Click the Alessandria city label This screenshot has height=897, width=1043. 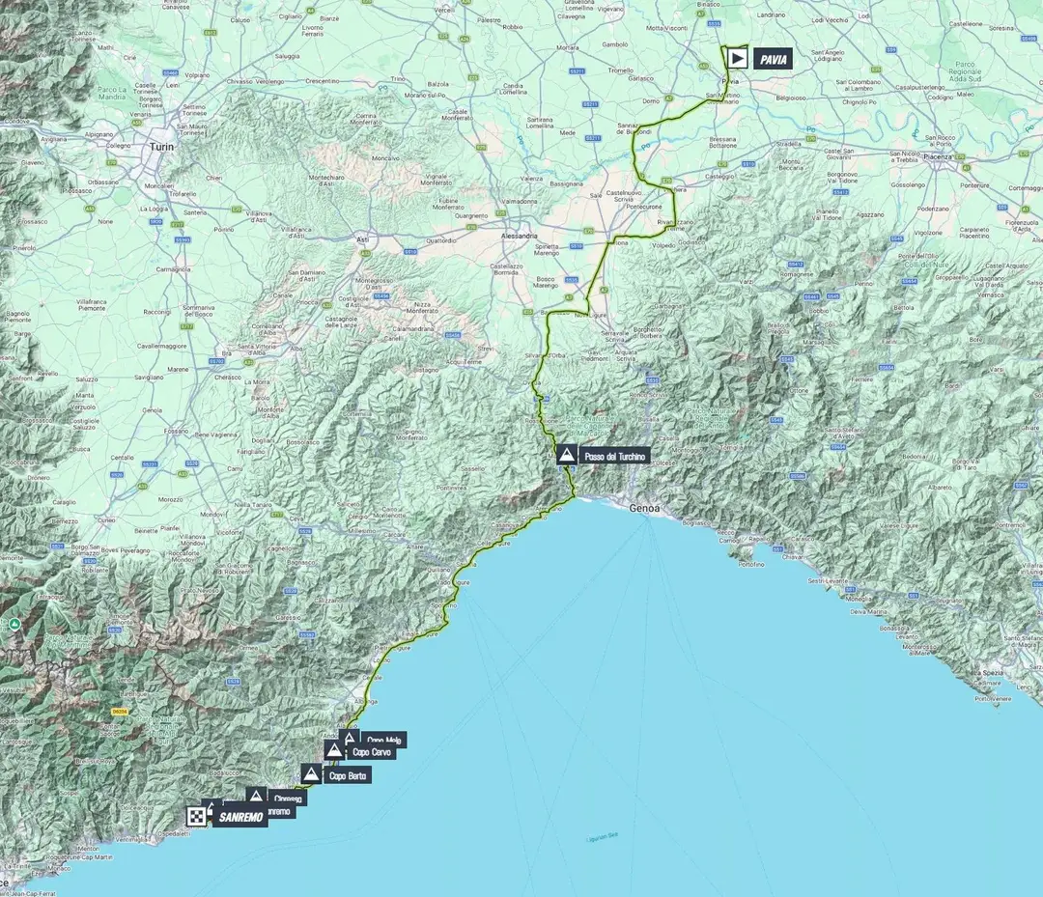[520, 236]
